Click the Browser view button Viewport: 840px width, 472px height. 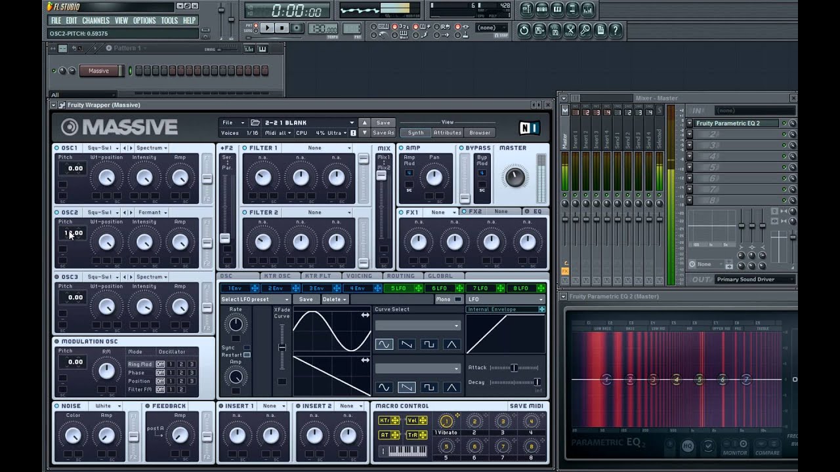click(480, 133)
